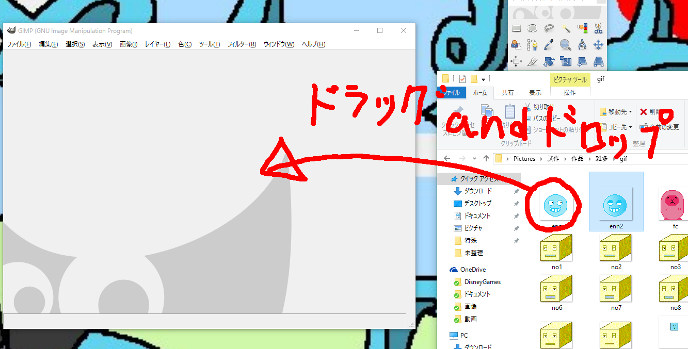Screen dimensions: 688x349
Task: Open GIMP ウィンドウ(W) menu
Action: tap(279, 44)
